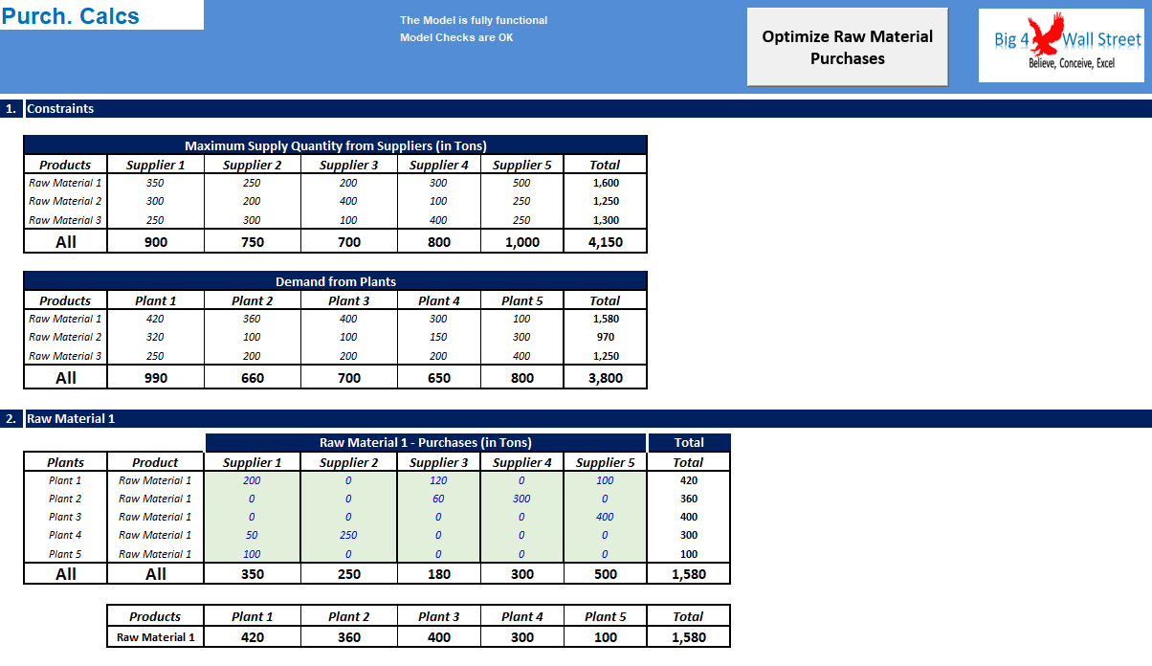Select supply grand total 4,150
1152x666 pixels.
(605, 242)
